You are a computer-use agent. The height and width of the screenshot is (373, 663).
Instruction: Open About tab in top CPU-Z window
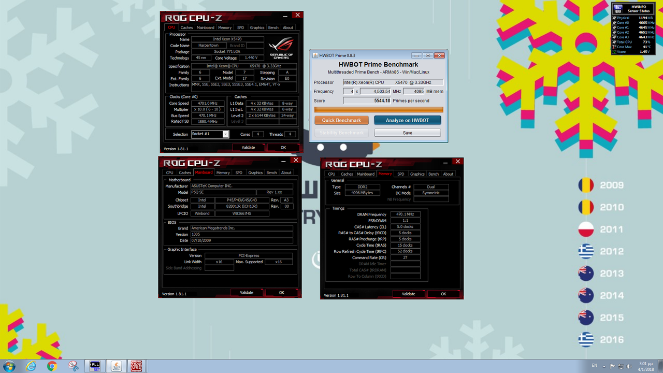(288, 27)
